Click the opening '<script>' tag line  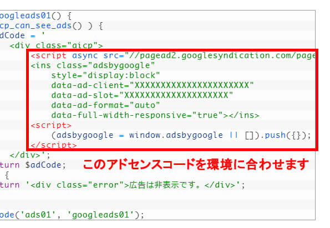(x=51, y=125)
